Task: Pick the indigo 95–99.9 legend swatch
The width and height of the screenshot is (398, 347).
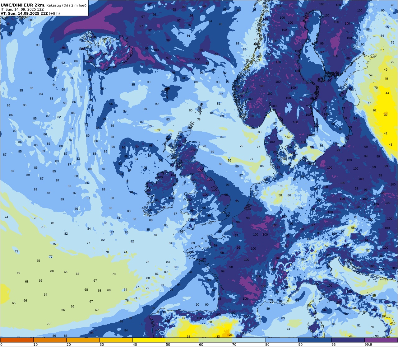Action: [x=348, y=340]
